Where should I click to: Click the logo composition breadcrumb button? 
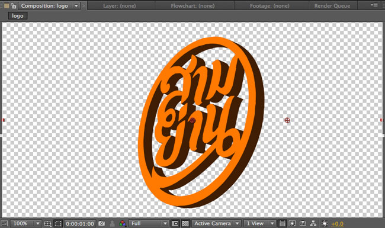18,16
